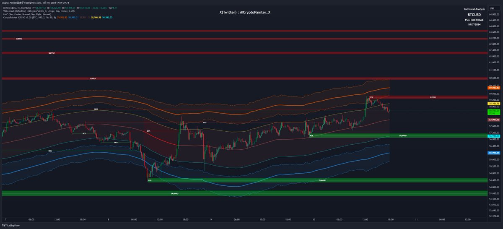
Task: Click 52,370.00 on the price scale
Action: (x=493, y=216)
